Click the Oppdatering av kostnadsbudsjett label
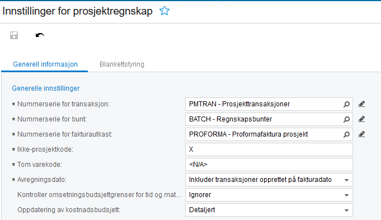This screenshot has height=220, width=381. (x=69, y=210)
